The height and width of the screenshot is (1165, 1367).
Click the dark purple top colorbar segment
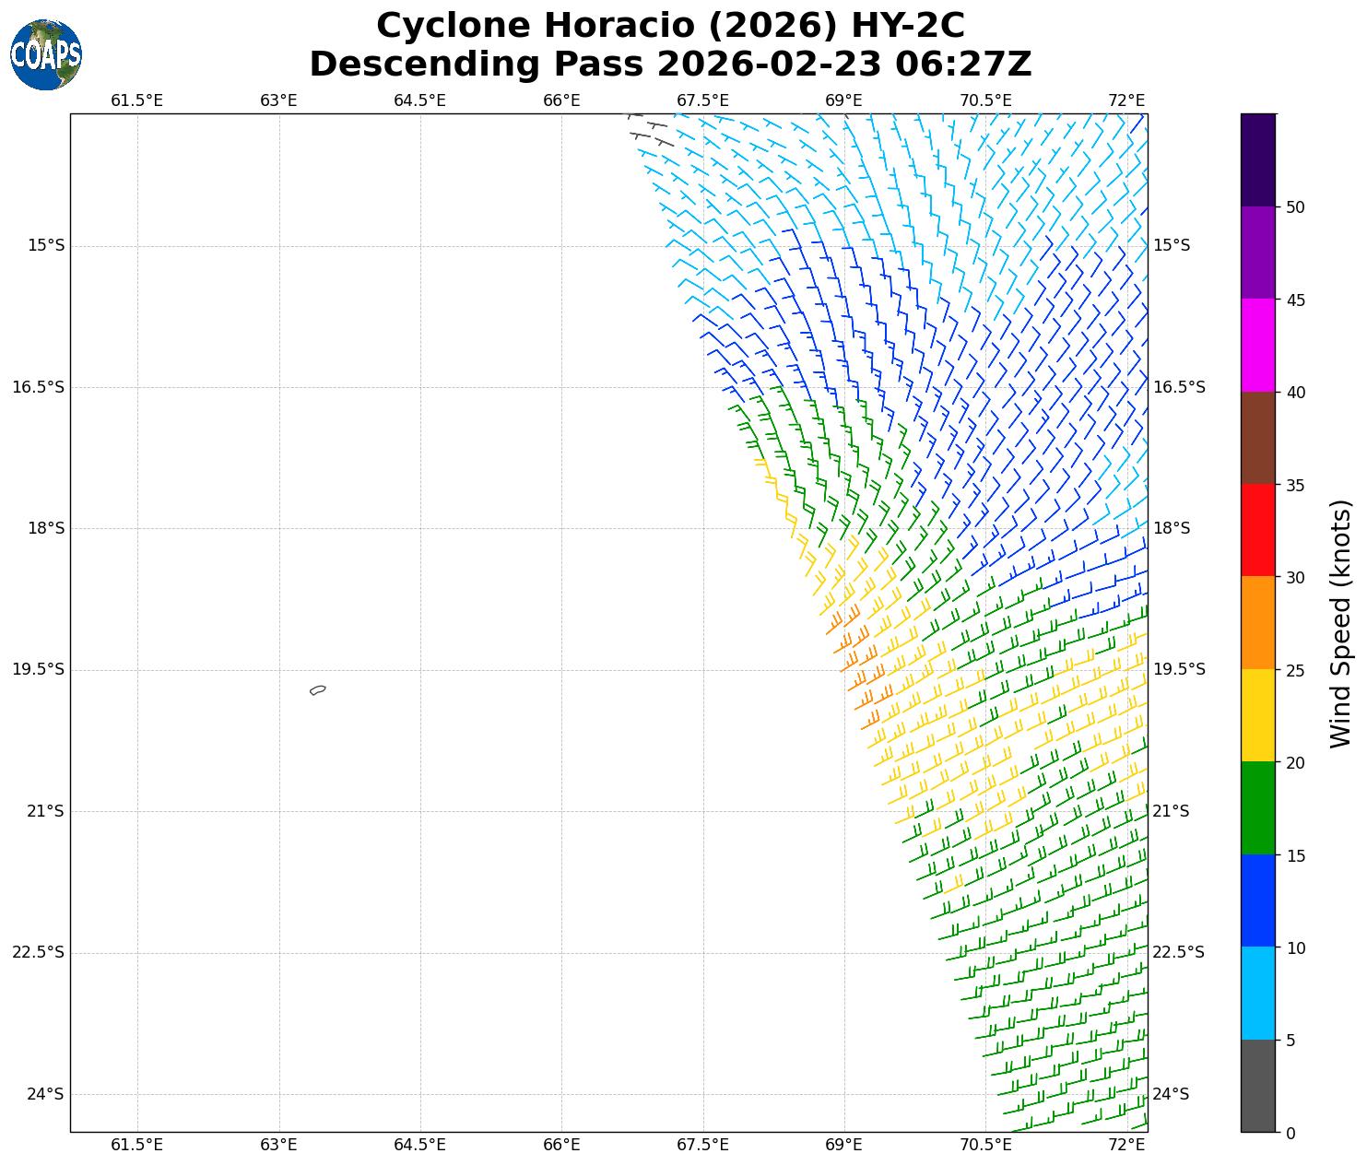(1258, 159)
